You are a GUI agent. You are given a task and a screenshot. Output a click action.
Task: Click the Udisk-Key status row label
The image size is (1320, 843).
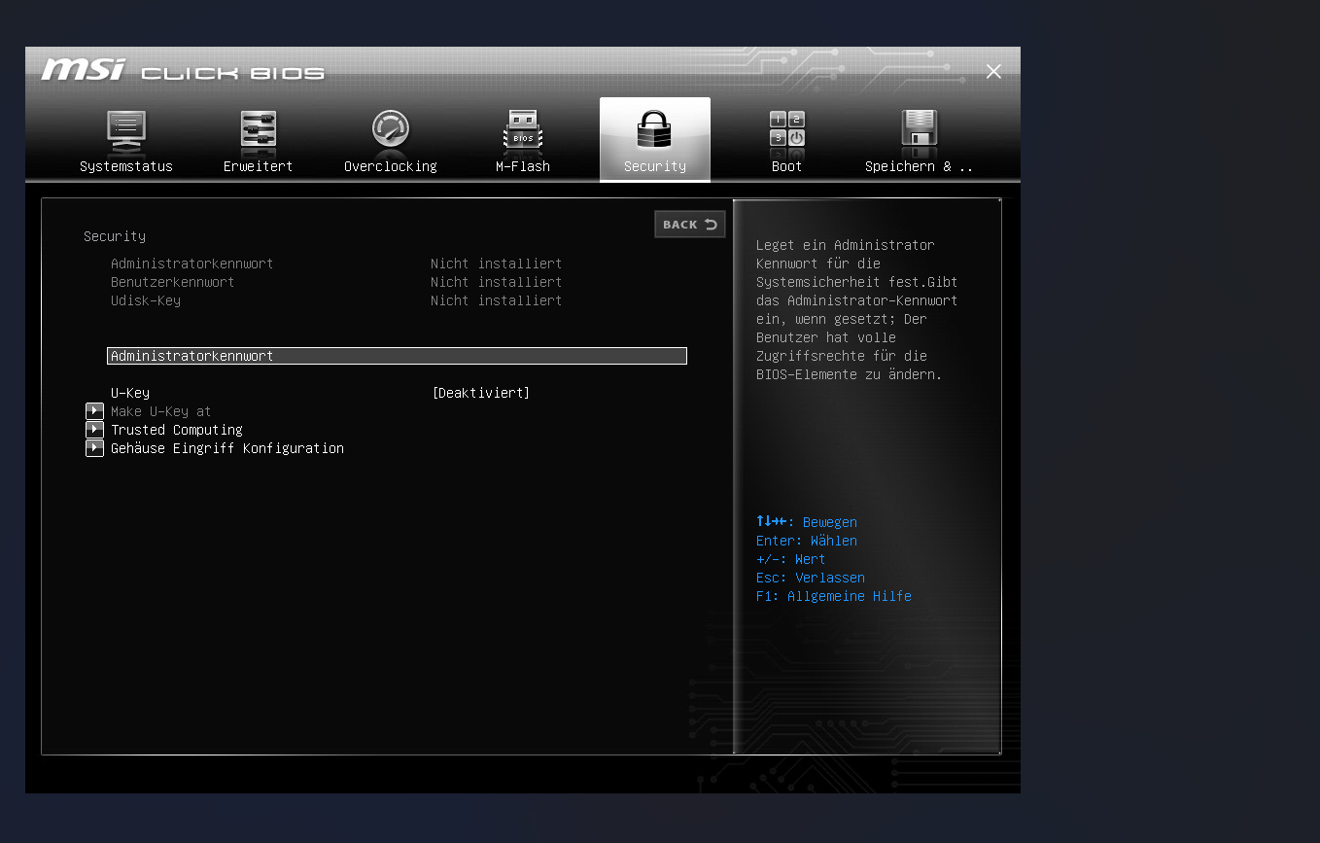click(146, 300)
